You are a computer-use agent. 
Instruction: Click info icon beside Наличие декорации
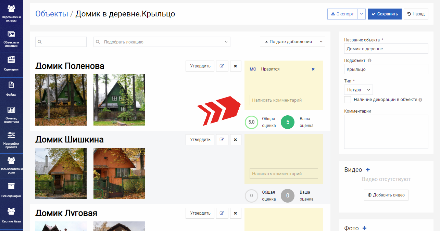(x=420, y=100)
